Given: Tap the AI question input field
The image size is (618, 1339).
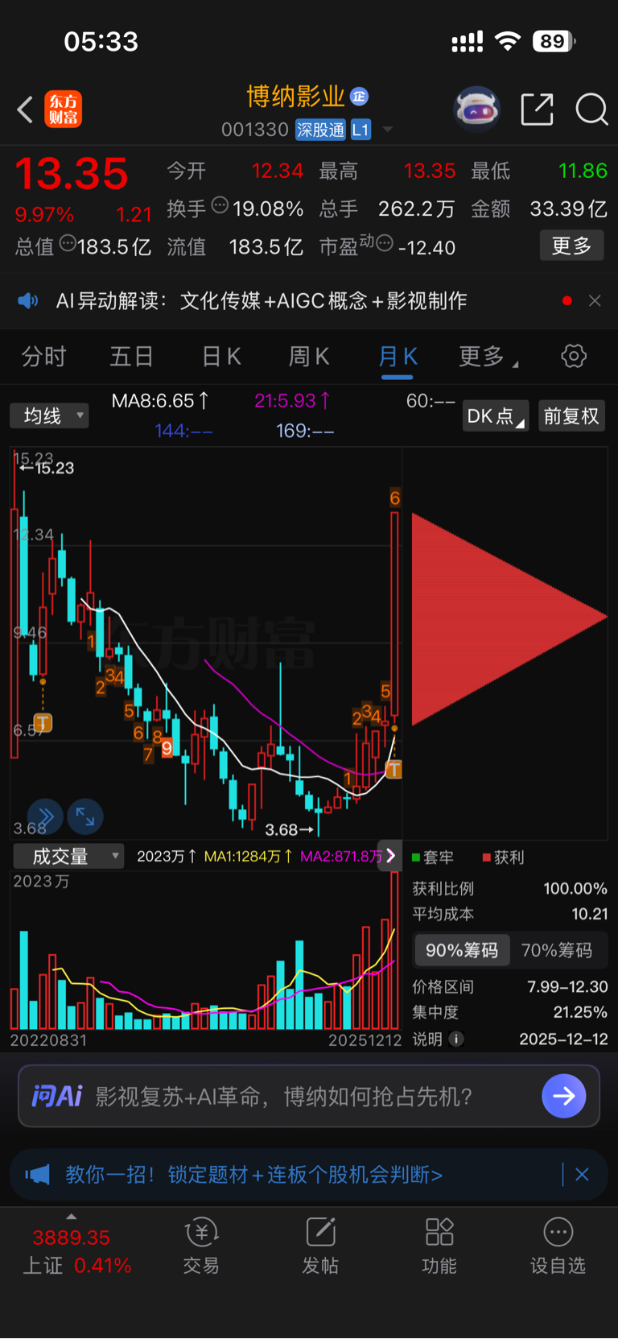Looking at the screenshot, I should pos(309,1096).
